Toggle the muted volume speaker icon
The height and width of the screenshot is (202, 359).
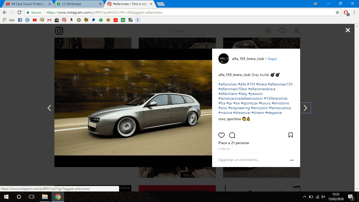[324, 197]
